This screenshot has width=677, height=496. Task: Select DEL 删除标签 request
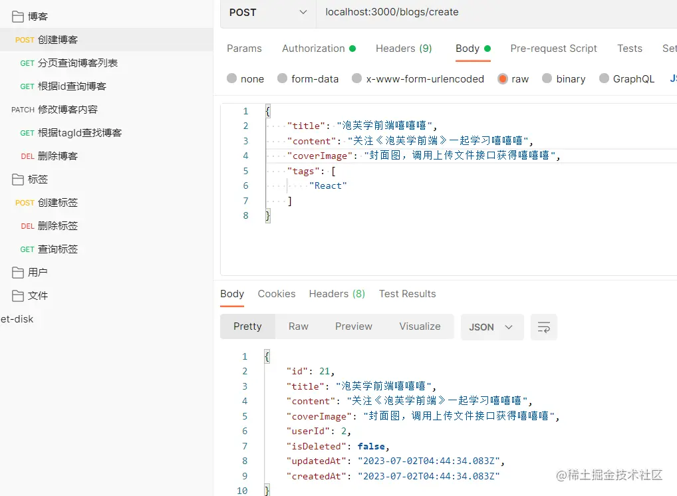[x=106, y=226]
